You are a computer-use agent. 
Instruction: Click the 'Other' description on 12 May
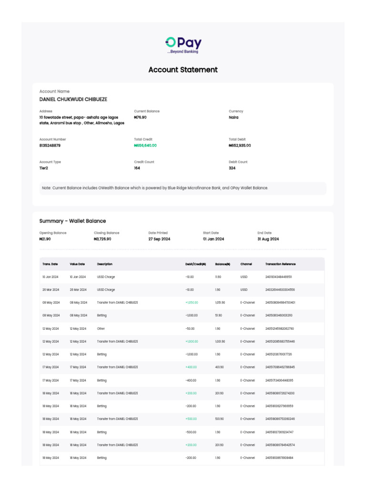point(101,328)
